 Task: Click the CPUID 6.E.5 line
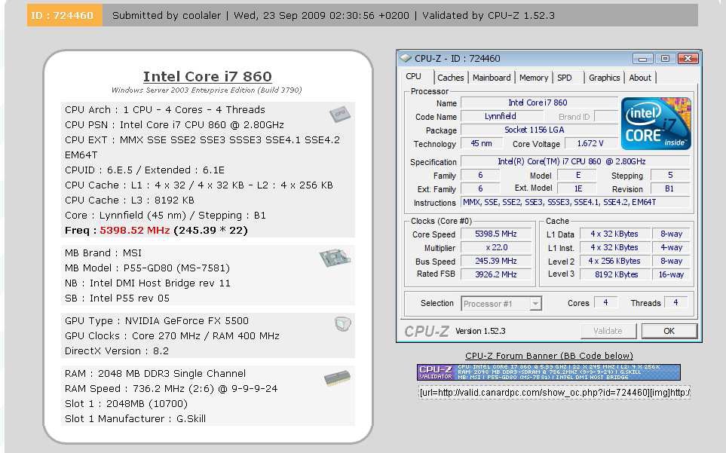[x=145, y=170]
